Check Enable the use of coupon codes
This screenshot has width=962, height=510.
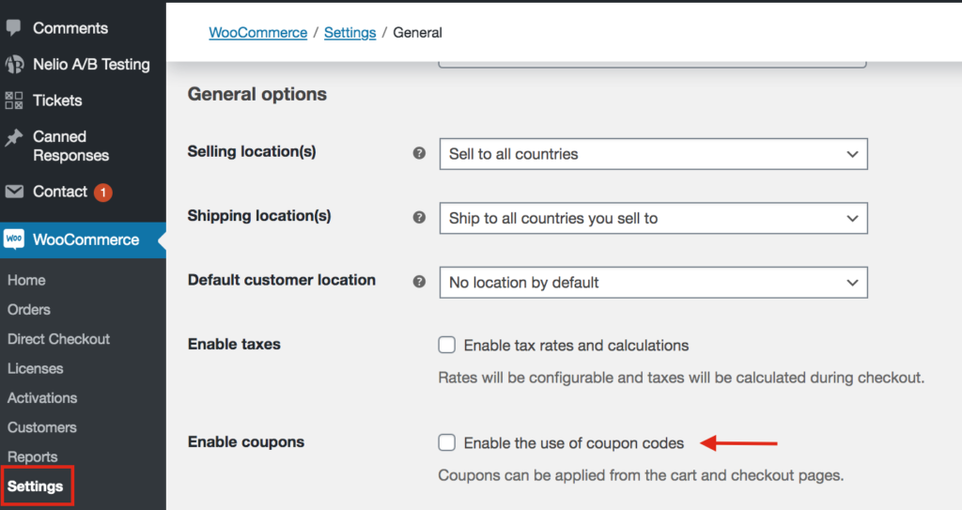[447, 442]
